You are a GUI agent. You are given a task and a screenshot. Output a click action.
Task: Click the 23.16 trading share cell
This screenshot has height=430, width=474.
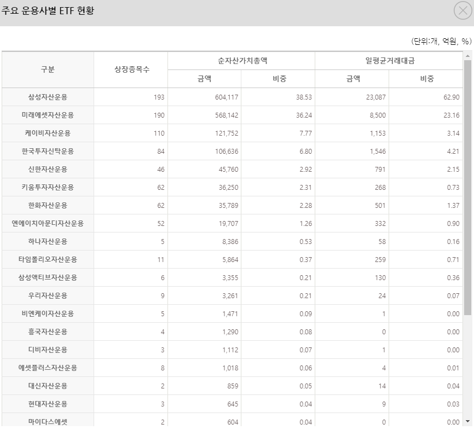coord(452,115)
